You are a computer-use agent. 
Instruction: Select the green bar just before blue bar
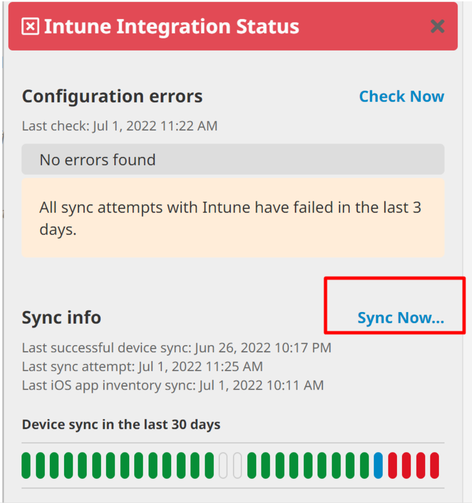(365, 466)
